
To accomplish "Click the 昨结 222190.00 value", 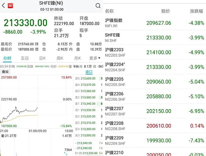I will tap(64, 24).
